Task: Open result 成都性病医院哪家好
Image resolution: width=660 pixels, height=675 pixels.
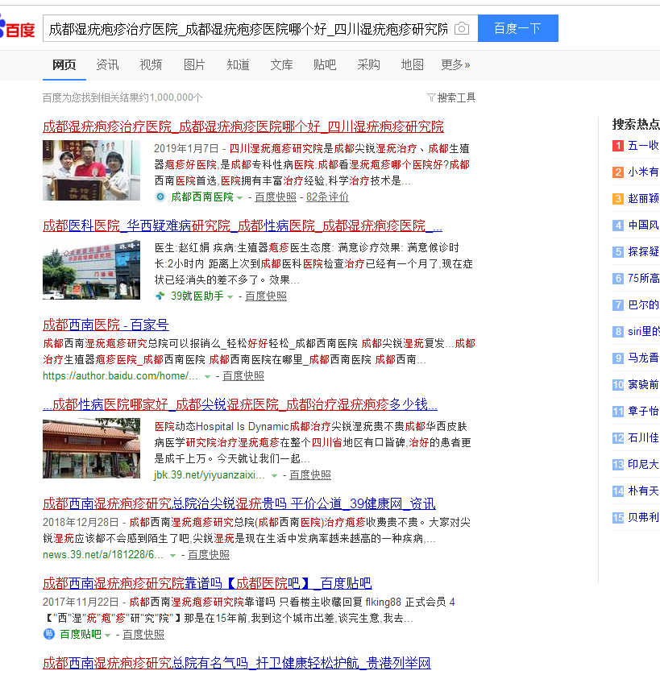Action: pyautogui.click(x=240, y=404)
